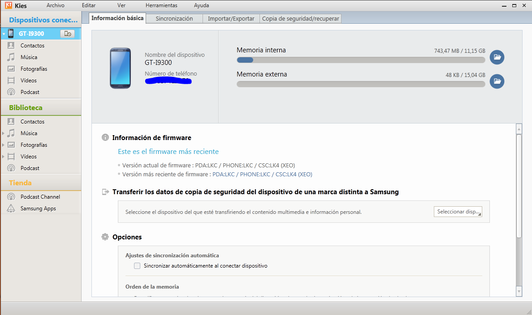Click the vertical scrollbar thumb
Screen dimensions: 532x315
click(519, 186)
